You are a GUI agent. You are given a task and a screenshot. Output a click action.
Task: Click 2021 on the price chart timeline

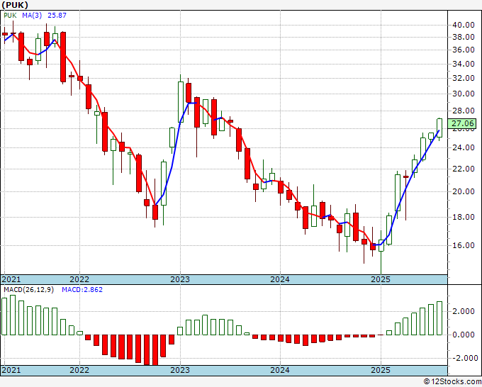tap(11, 279)
